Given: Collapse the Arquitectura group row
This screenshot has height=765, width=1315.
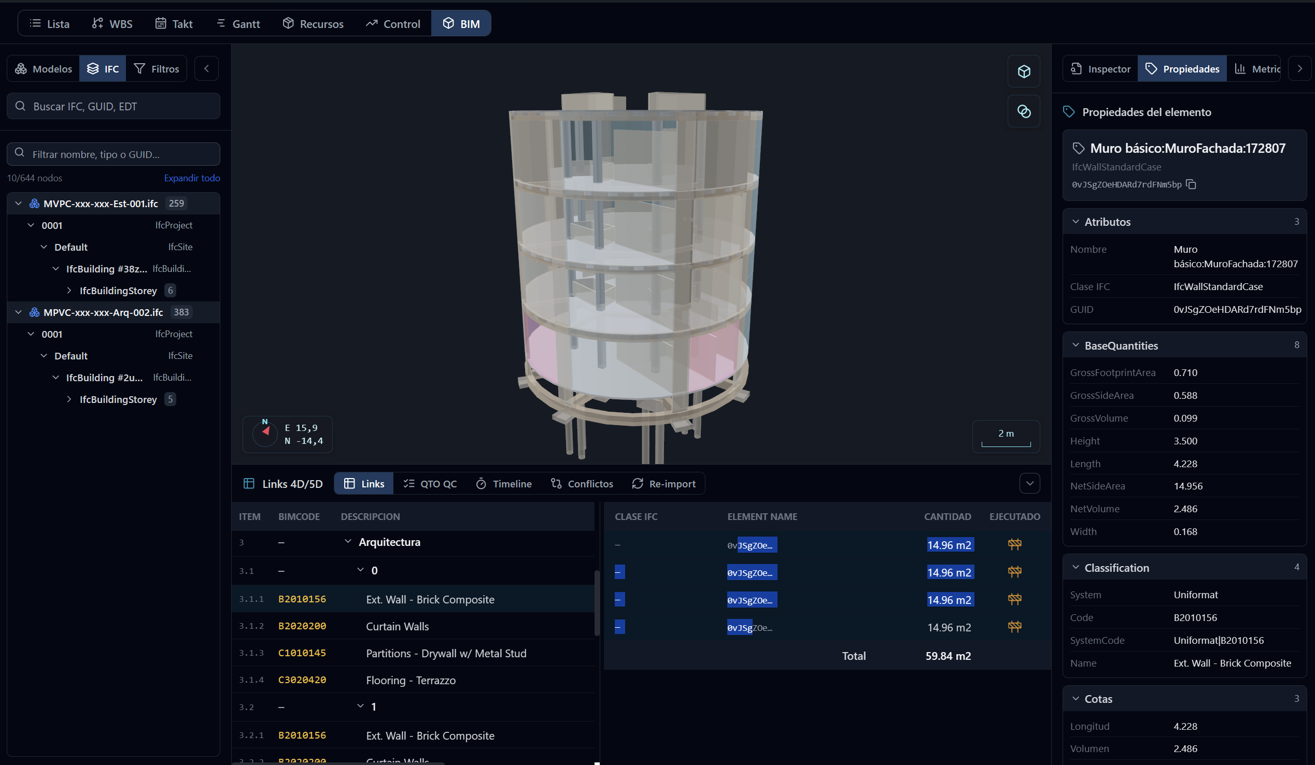Looking at the screenshot, I should [347, 542].
